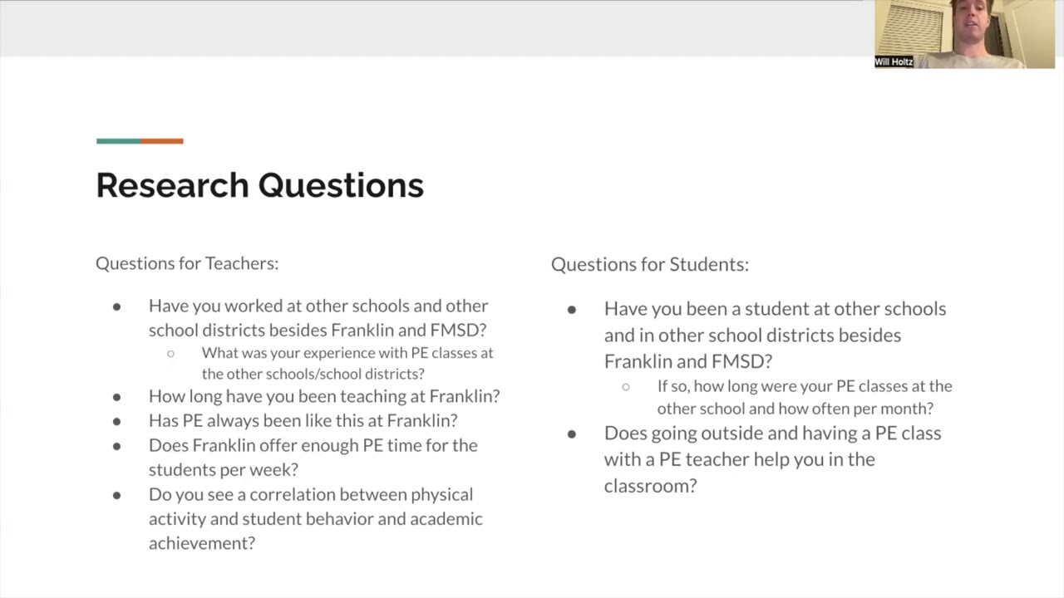Viewport: 1064px width, 598px height.
Task: Click the "Does going outside and having a PE class" bullet
Action: [x=772, y=458]
